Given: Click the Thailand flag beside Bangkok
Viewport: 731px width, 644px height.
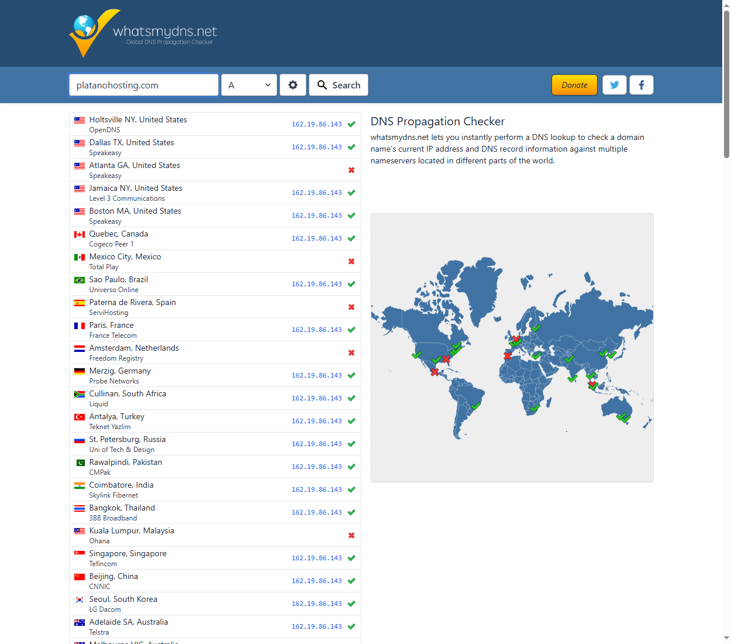Looking at the screenshot, I should [x=80, y=508].
